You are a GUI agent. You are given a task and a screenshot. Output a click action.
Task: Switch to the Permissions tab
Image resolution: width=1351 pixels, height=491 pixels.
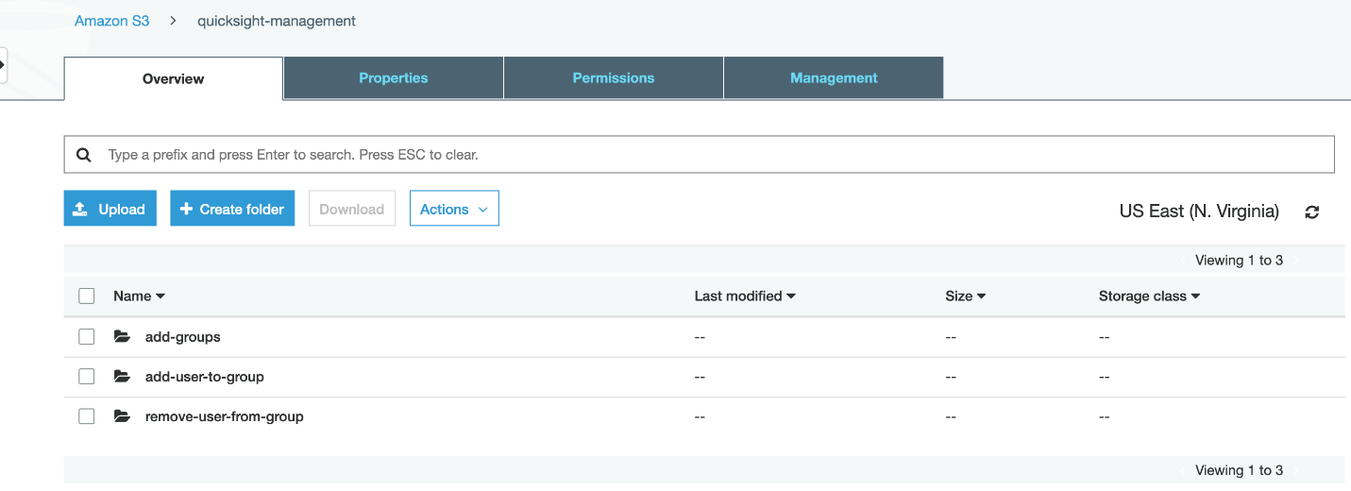[x=614, y=78]
